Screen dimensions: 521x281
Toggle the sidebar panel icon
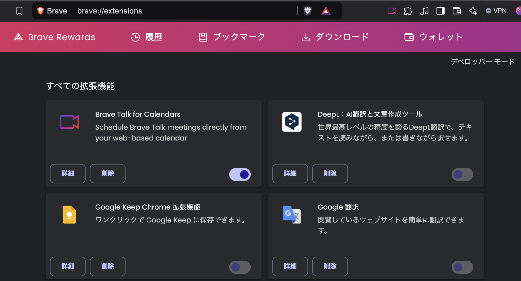pyautogui.click(x=440, y=11)
